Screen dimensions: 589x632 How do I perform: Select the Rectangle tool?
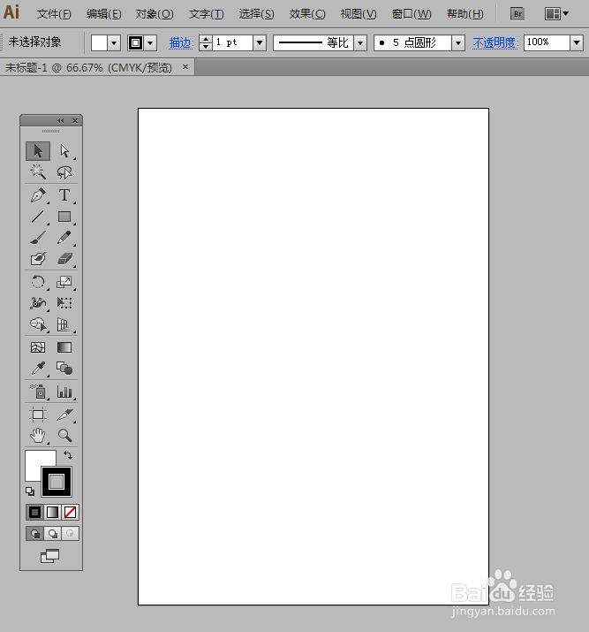(x=64, y=217)
